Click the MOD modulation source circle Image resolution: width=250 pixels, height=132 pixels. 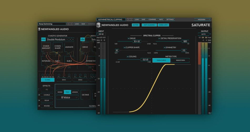tap(45, 75)
